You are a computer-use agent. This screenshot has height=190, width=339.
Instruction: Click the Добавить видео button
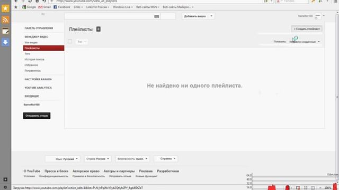click(195, 16)
